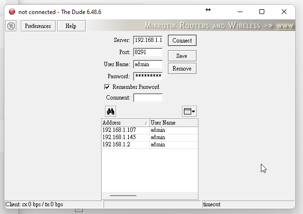Screen dimensions: 303x214
Task: Select the 192.168.1.2 row
Action: [150, 144]
